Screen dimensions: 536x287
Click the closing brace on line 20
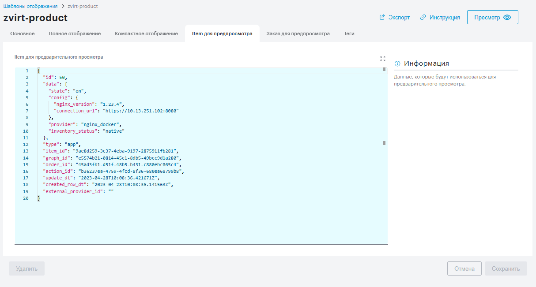pyautogui.click(x=39, y=198)
